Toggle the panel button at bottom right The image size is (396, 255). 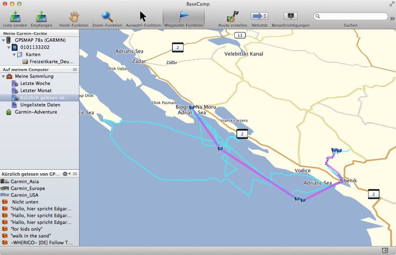click(385, 250)
